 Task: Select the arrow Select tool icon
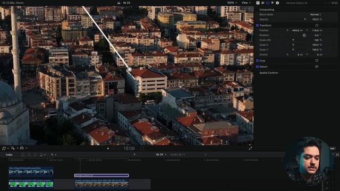(x=52, y=154)
